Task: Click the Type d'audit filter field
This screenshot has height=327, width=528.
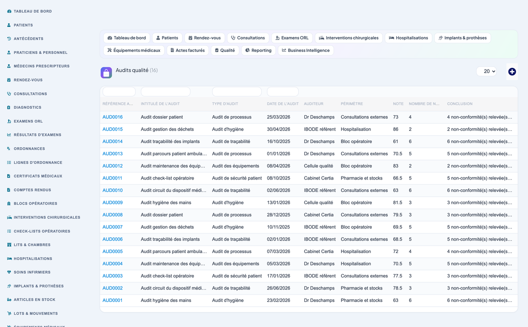Action: click(237, 92)
